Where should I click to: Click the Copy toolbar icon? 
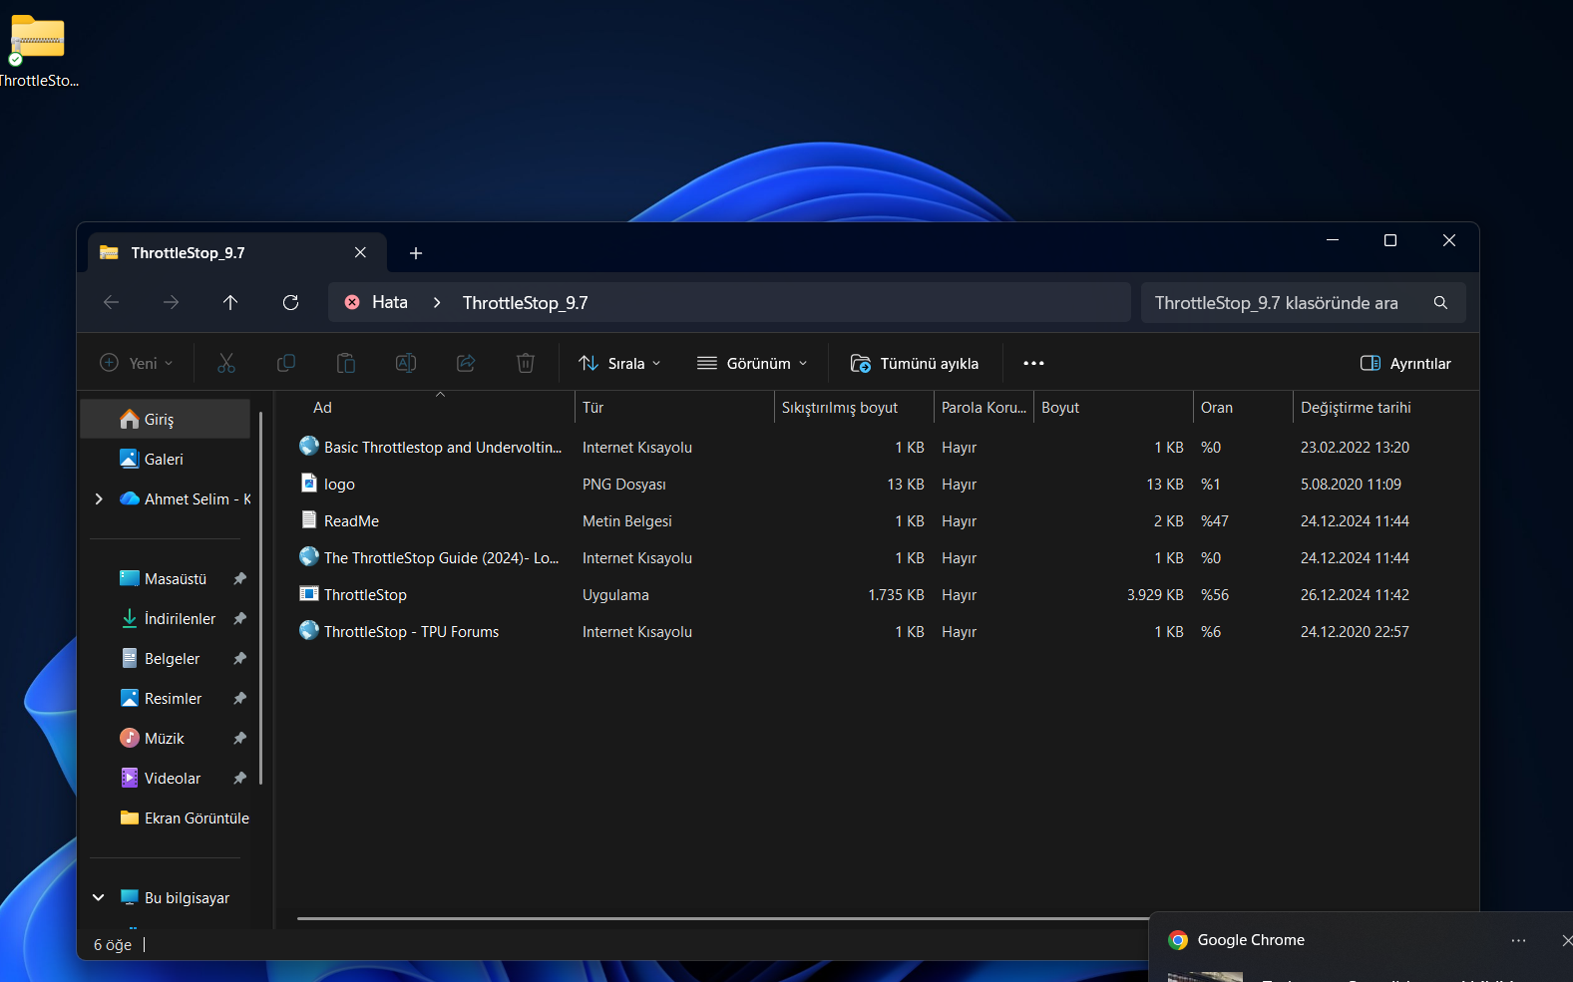click(x=286, y=363)
